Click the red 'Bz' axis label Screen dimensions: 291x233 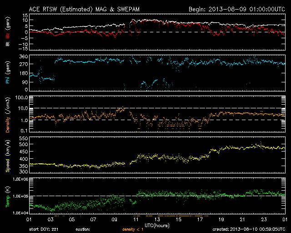[8, 35]
